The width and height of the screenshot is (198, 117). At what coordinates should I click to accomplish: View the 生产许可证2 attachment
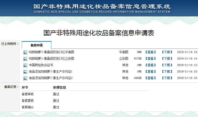(150, 78)
